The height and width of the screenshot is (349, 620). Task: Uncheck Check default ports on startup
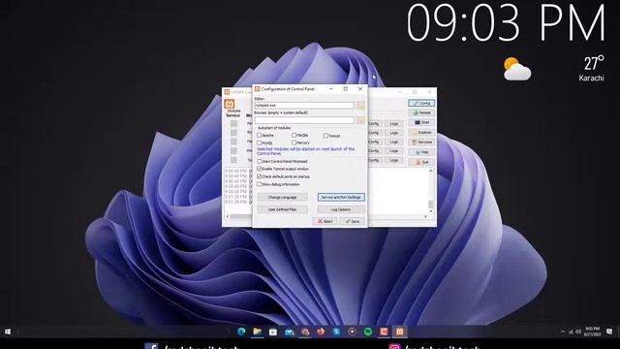tap(260, 176)
